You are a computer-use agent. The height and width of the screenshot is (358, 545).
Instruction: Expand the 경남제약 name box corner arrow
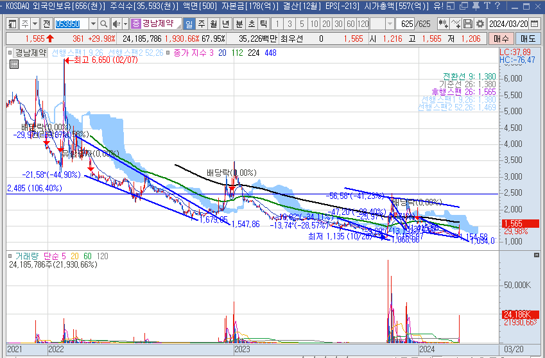pos(178,26)
